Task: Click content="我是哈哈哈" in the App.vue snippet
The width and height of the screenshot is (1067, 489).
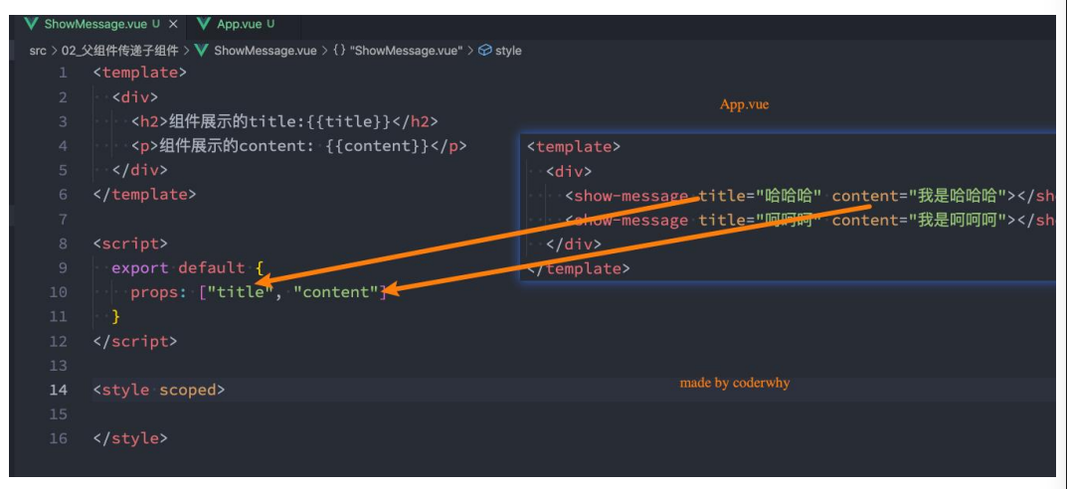Action: click(x=920, y=197)
